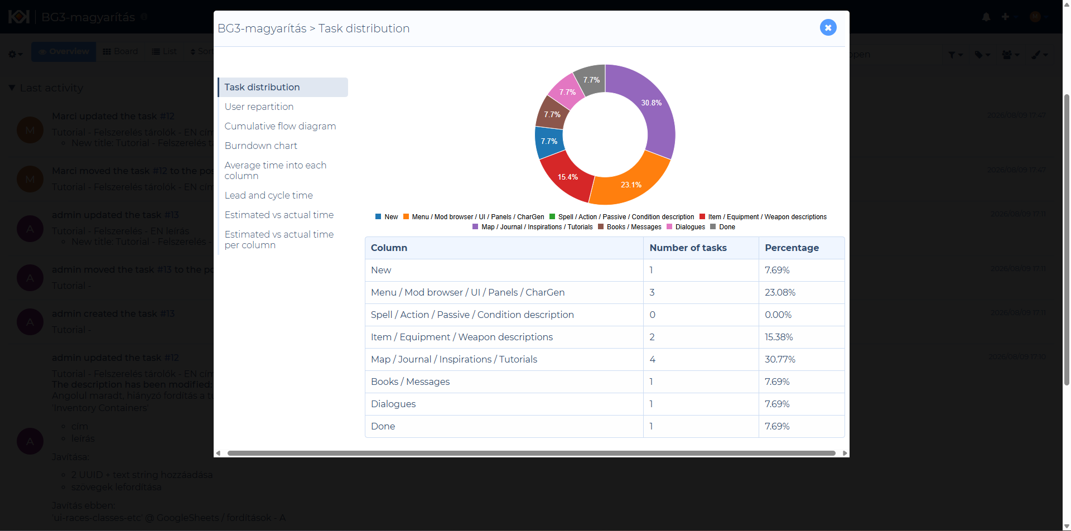1071x531 pixels.
Task: Click the red 15.4% donut segment
Action: click(568, 177)
